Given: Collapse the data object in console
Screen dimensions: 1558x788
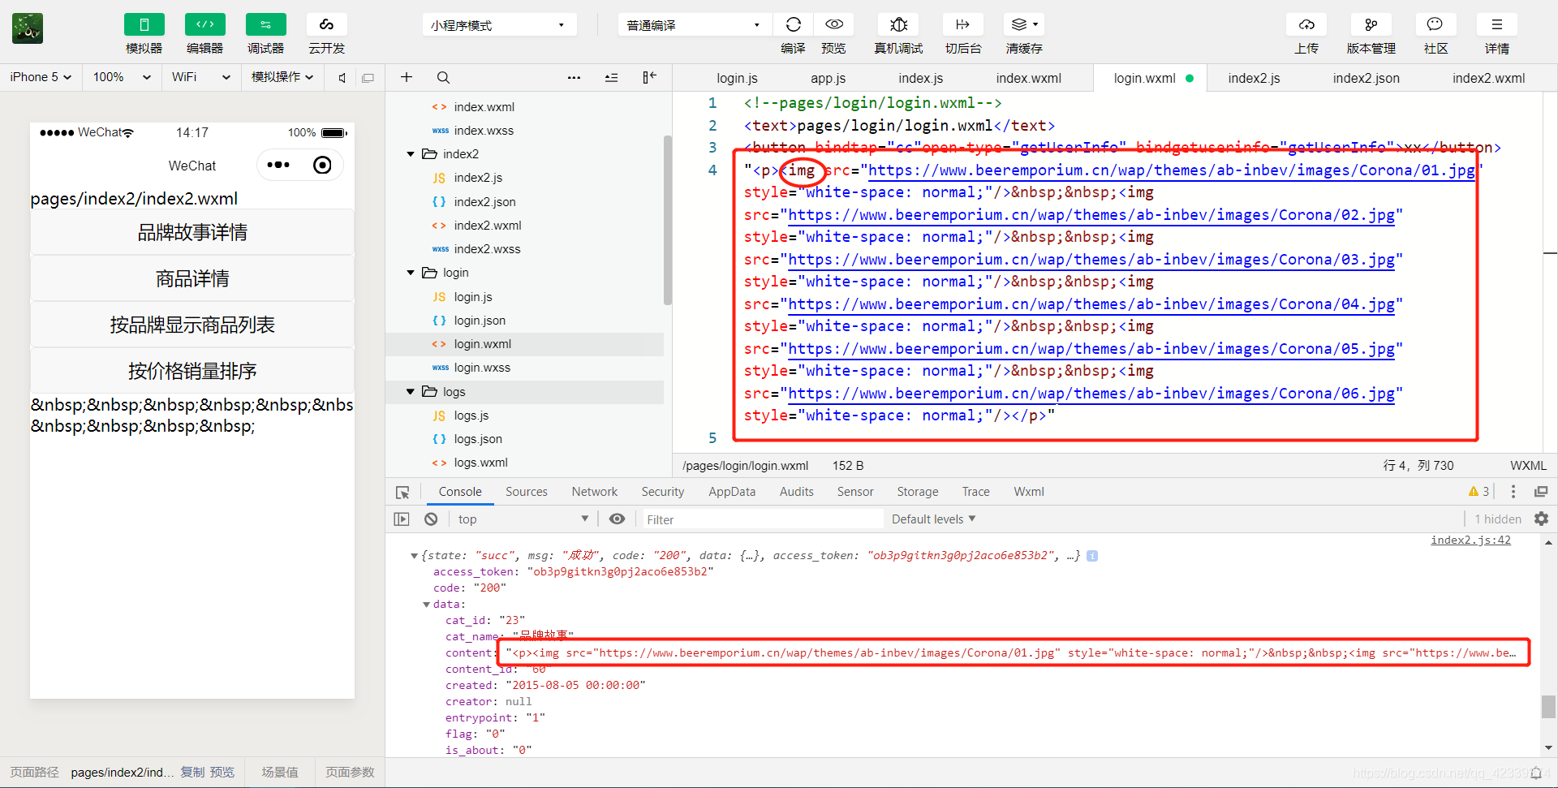Looking at the screenshot, I should [x=427, y=605].
